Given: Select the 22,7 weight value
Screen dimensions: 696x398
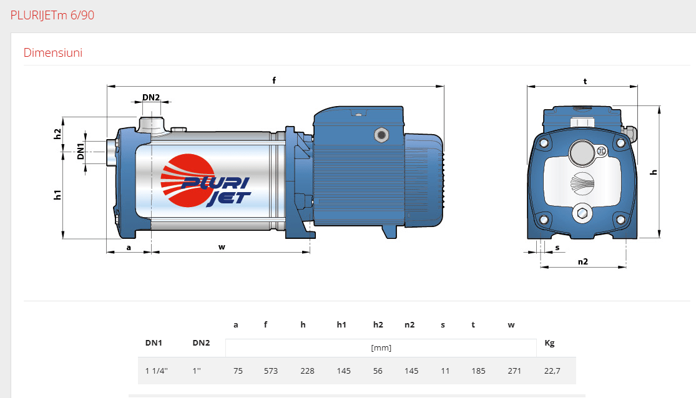Looking at the screenshot, I should coord(552,371).
